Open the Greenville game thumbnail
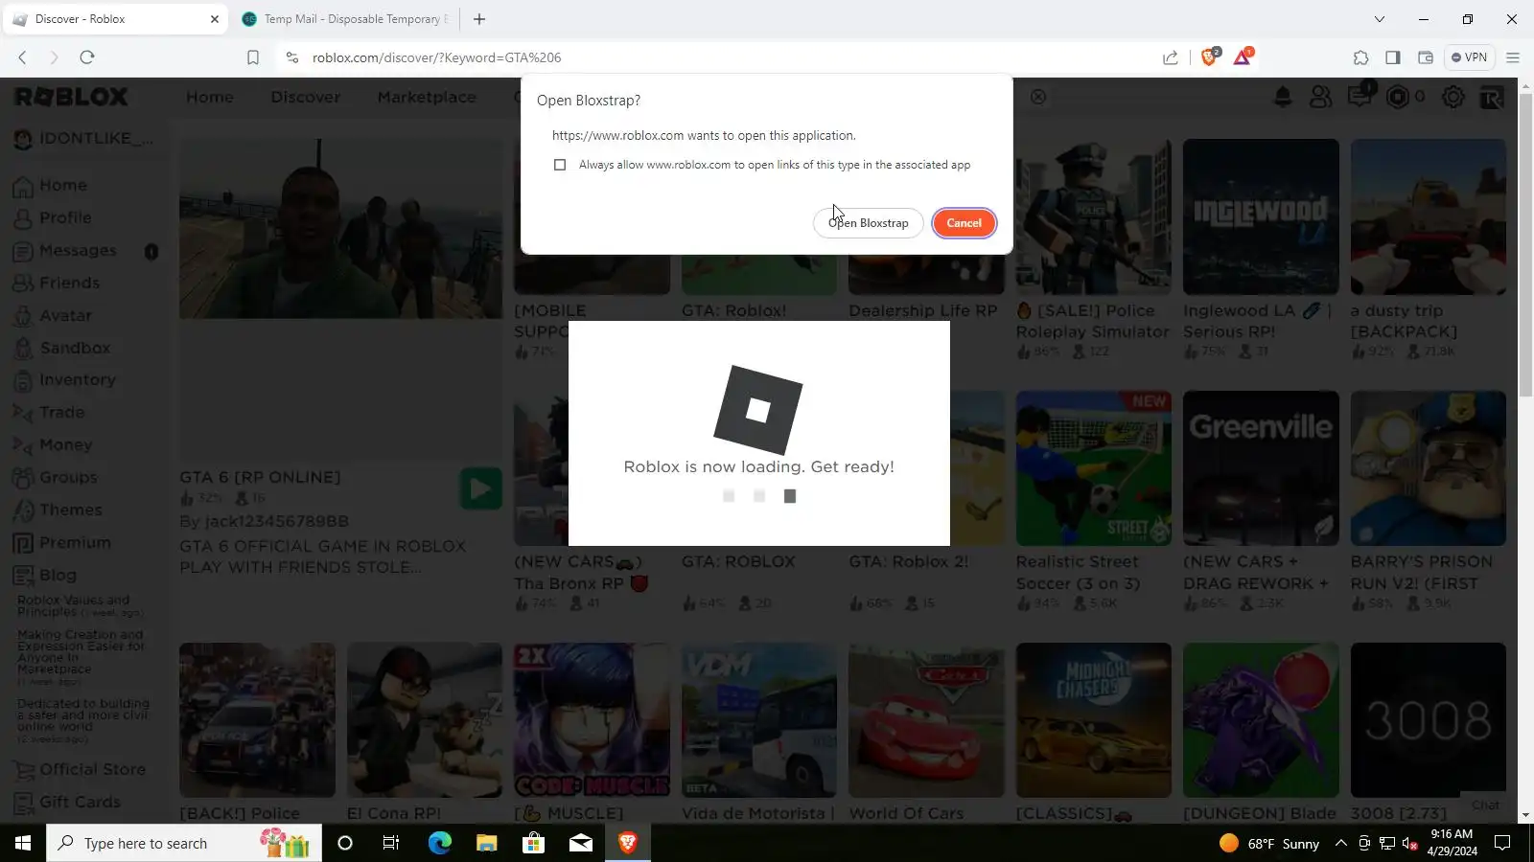The image size is (1534, 862). coord(1261,468)
